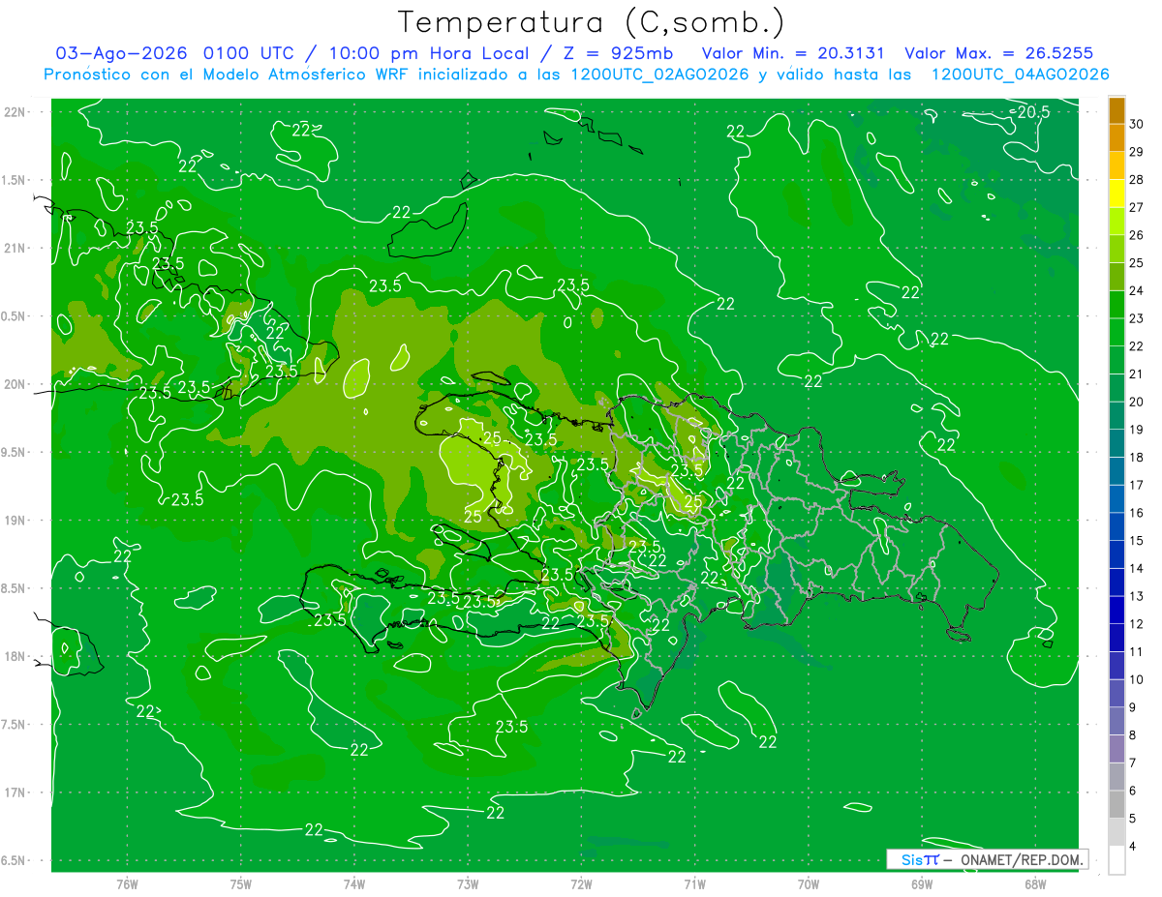Click the '21N' latitude axis label
The width and height of the screenshot is (1162, 897).
coord(16,248)
